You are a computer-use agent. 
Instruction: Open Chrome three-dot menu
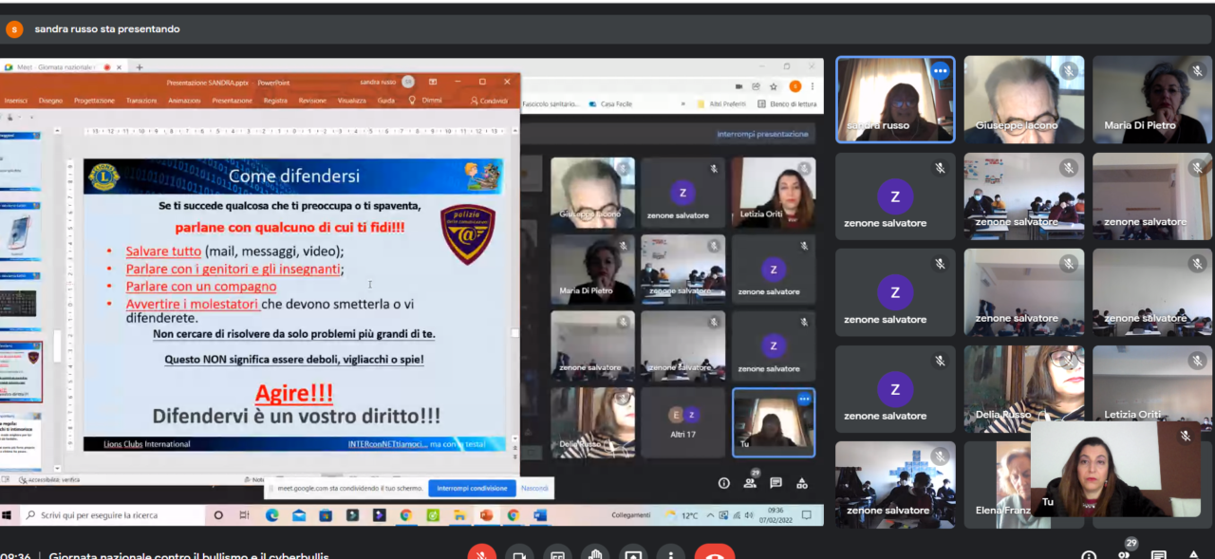(813, 86)
